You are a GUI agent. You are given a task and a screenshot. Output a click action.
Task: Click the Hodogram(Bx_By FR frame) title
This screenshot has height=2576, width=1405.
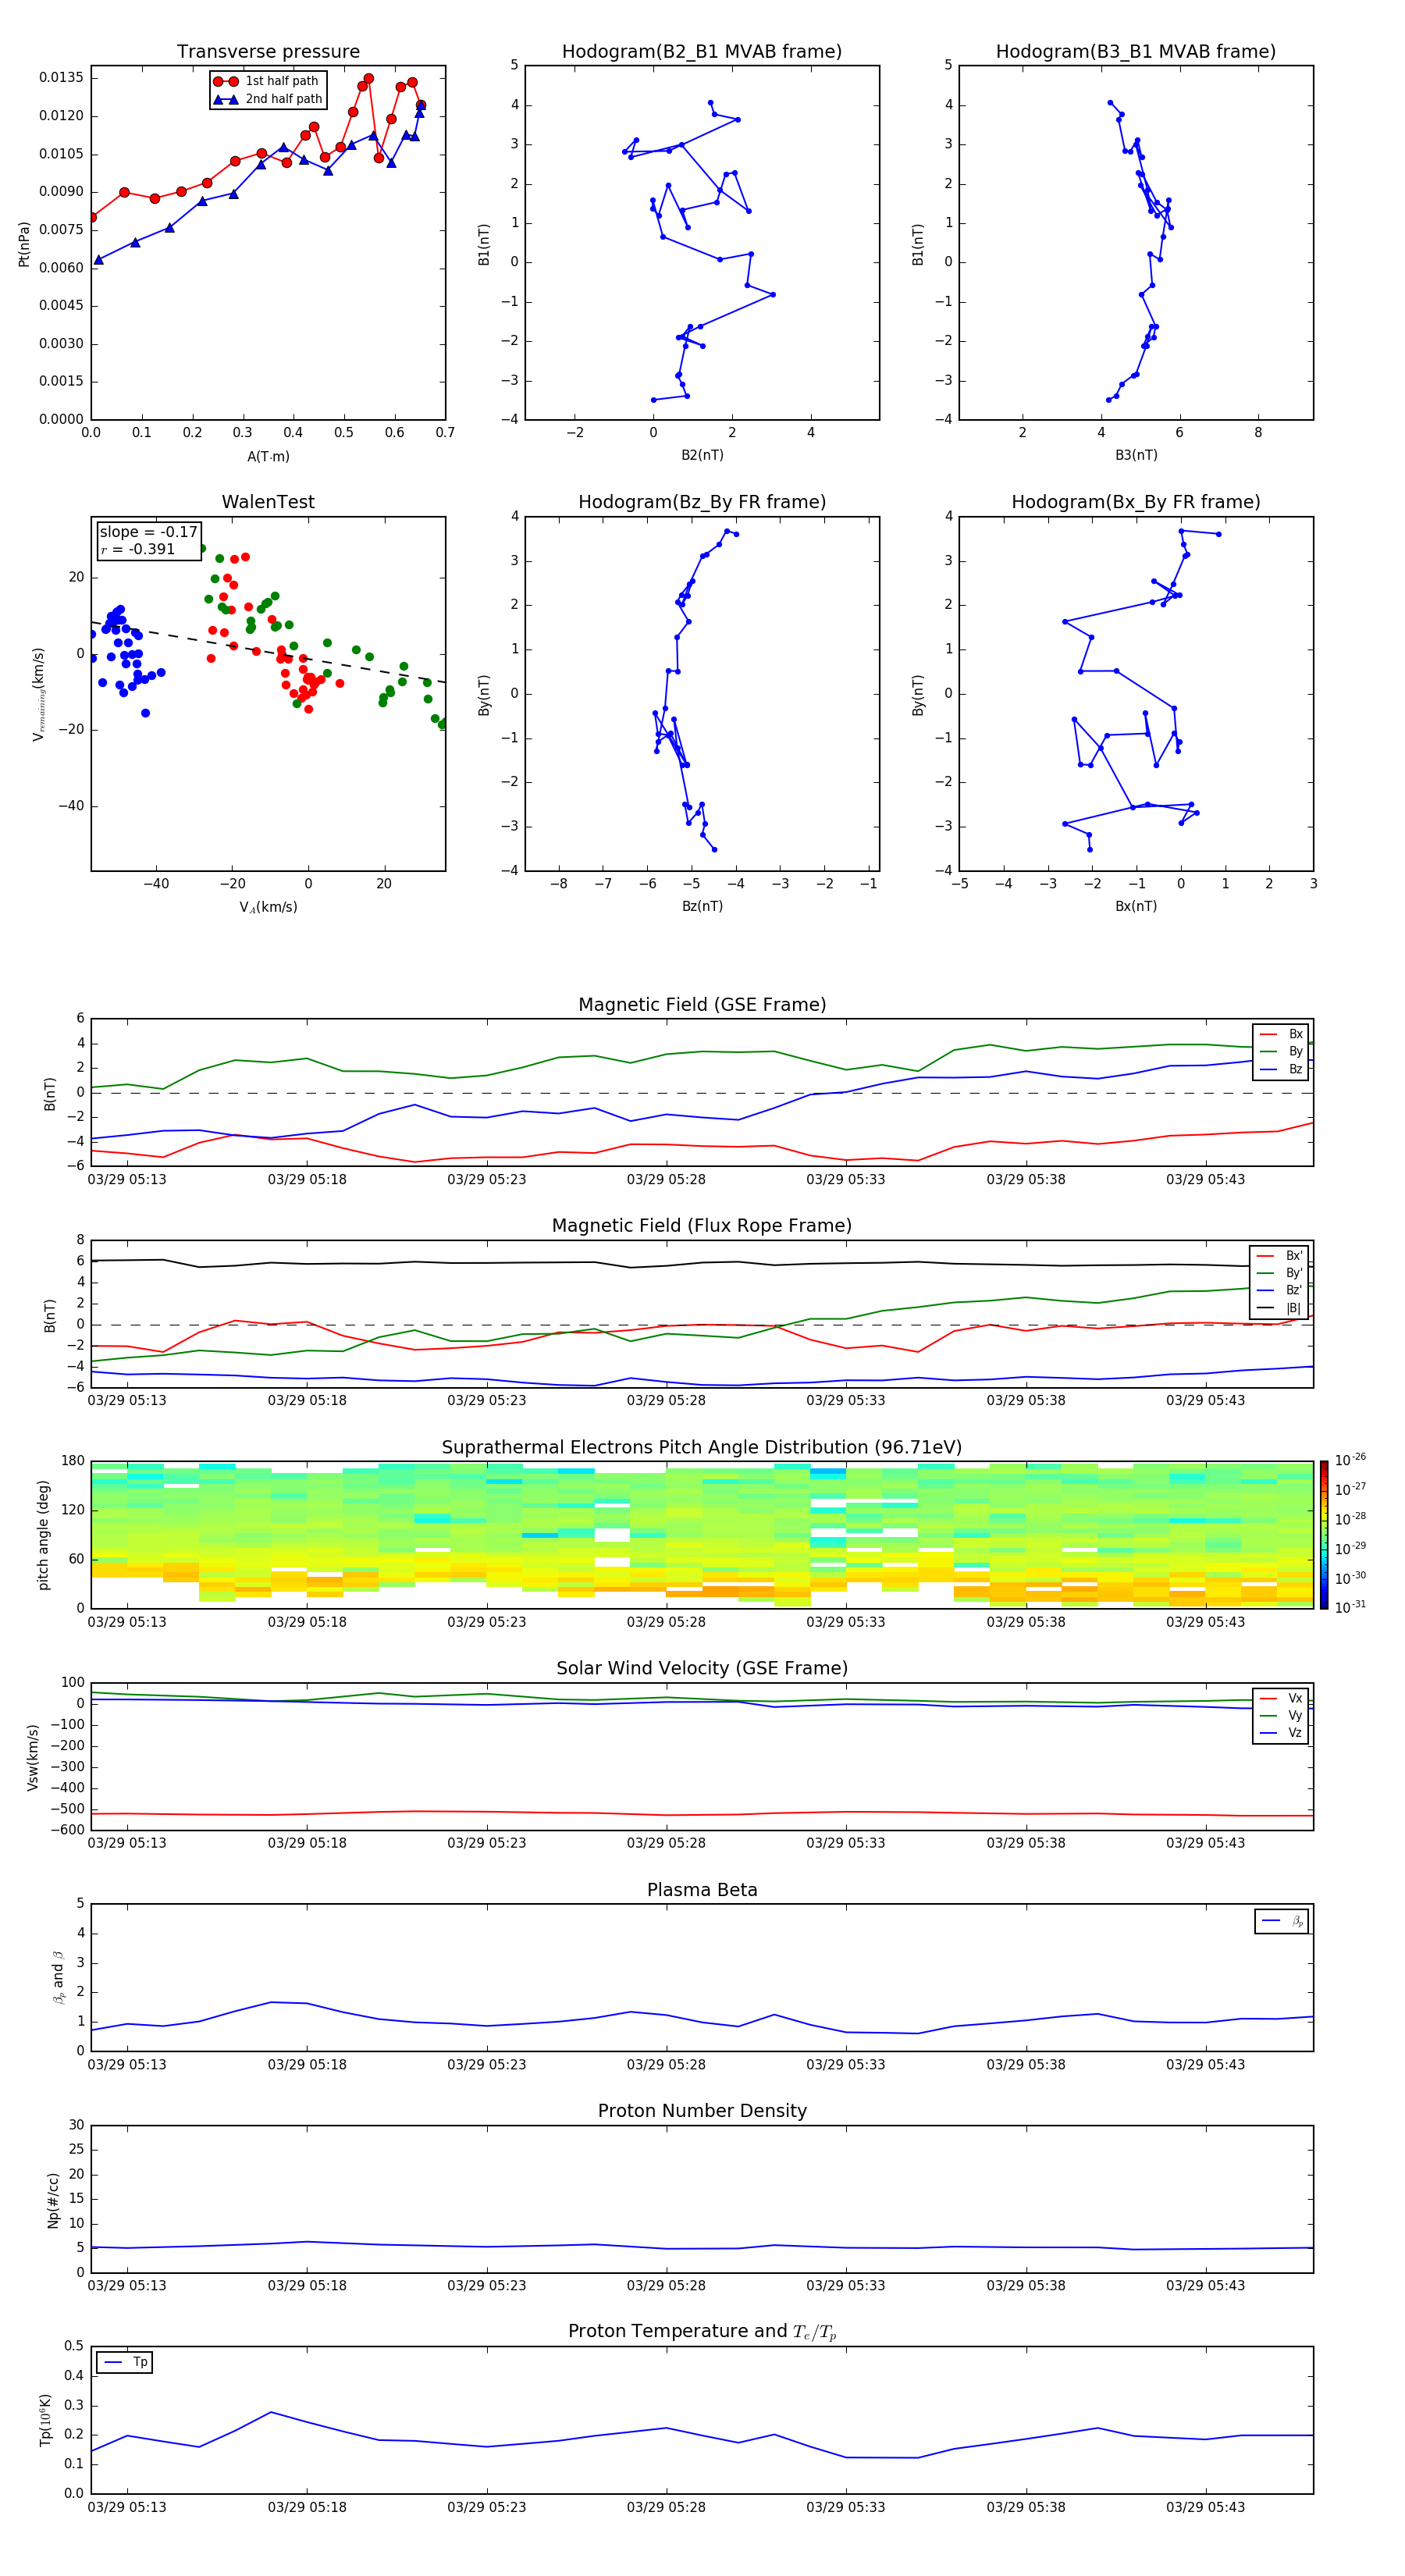tap(1135, 502)
